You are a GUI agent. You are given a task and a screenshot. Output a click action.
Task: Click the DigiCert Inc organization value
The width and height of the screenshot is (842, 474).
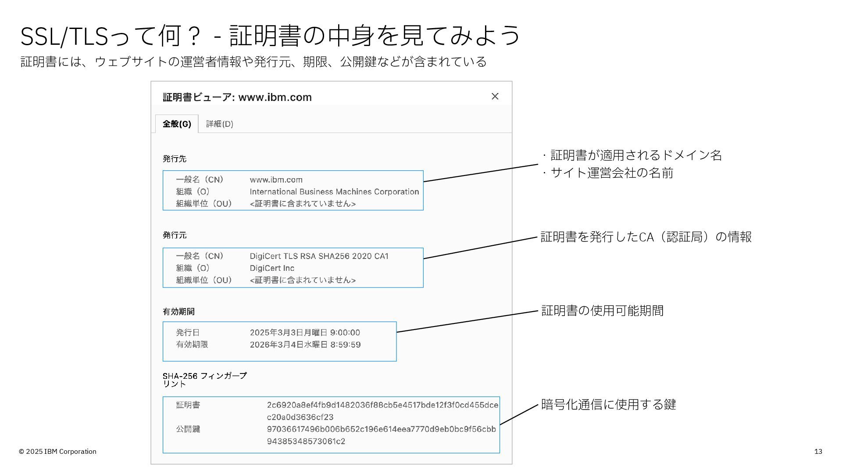272,268
